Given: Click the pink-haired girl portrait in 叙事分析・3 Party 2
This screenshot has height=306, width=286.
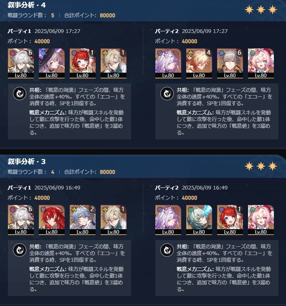Looking at the screenshot, I should pos(261,220).
